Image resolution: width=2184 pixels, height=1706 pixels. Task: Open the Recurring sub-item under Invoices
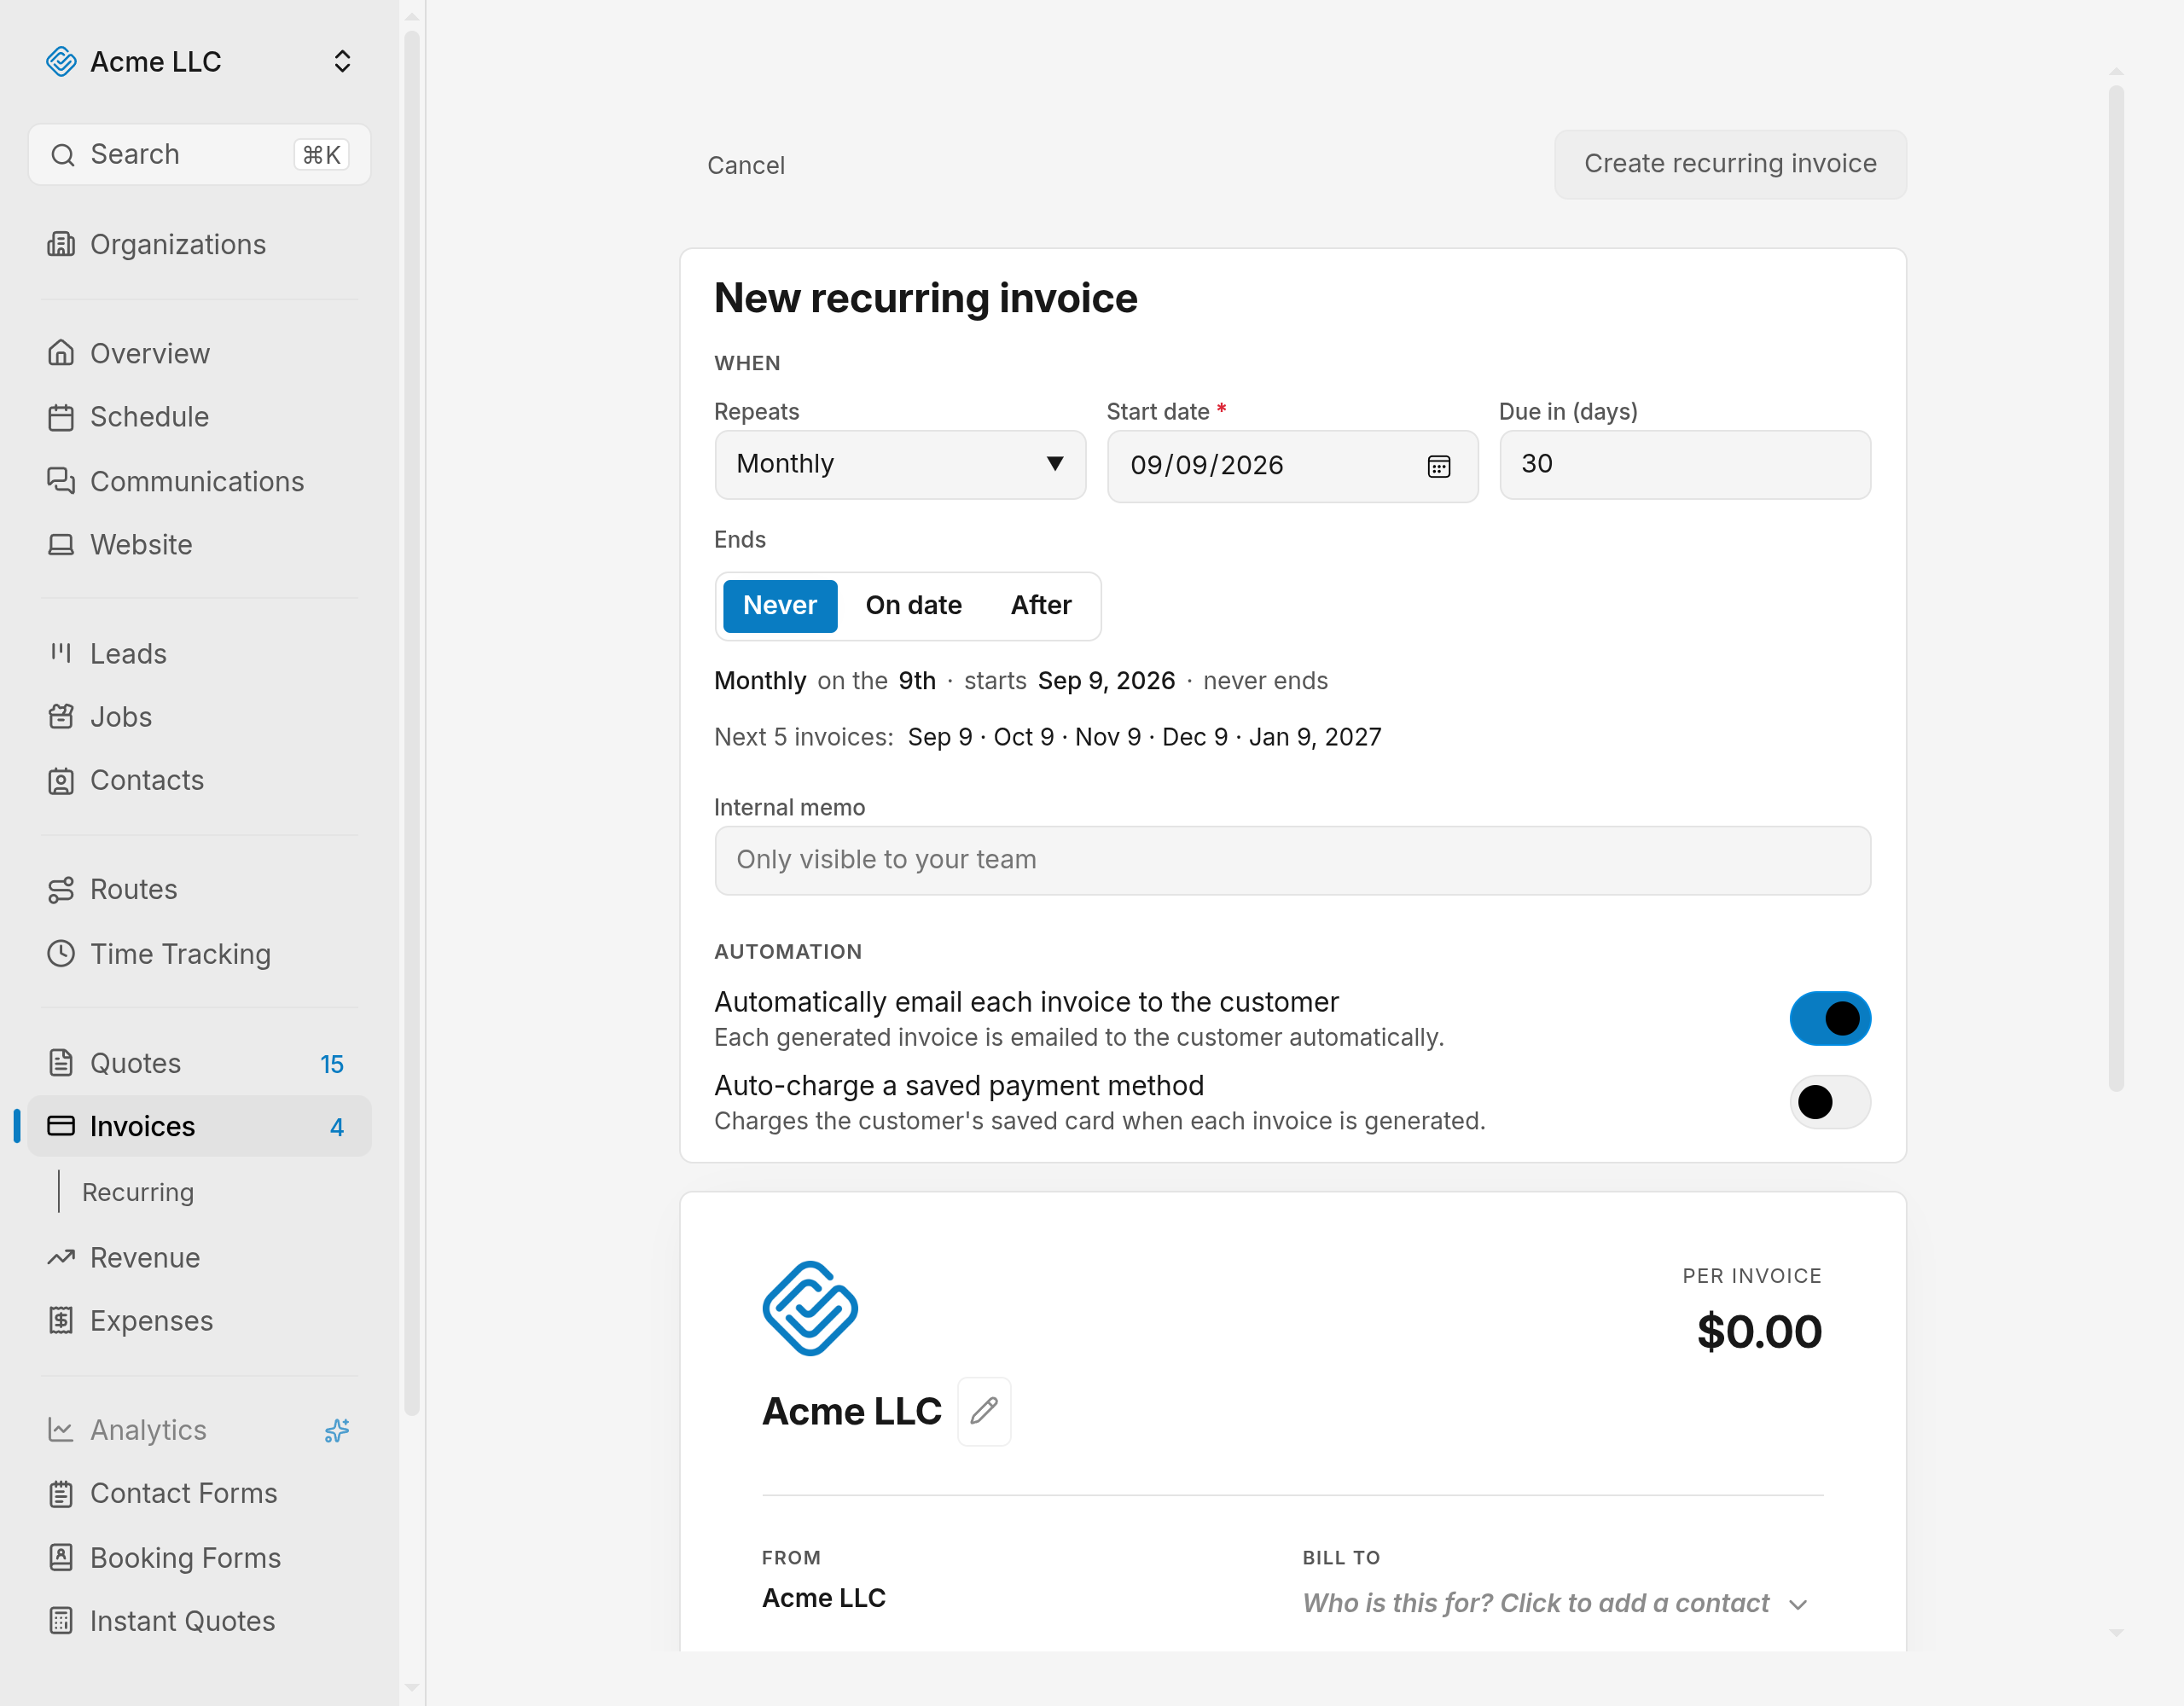(x=138, y=1192)
